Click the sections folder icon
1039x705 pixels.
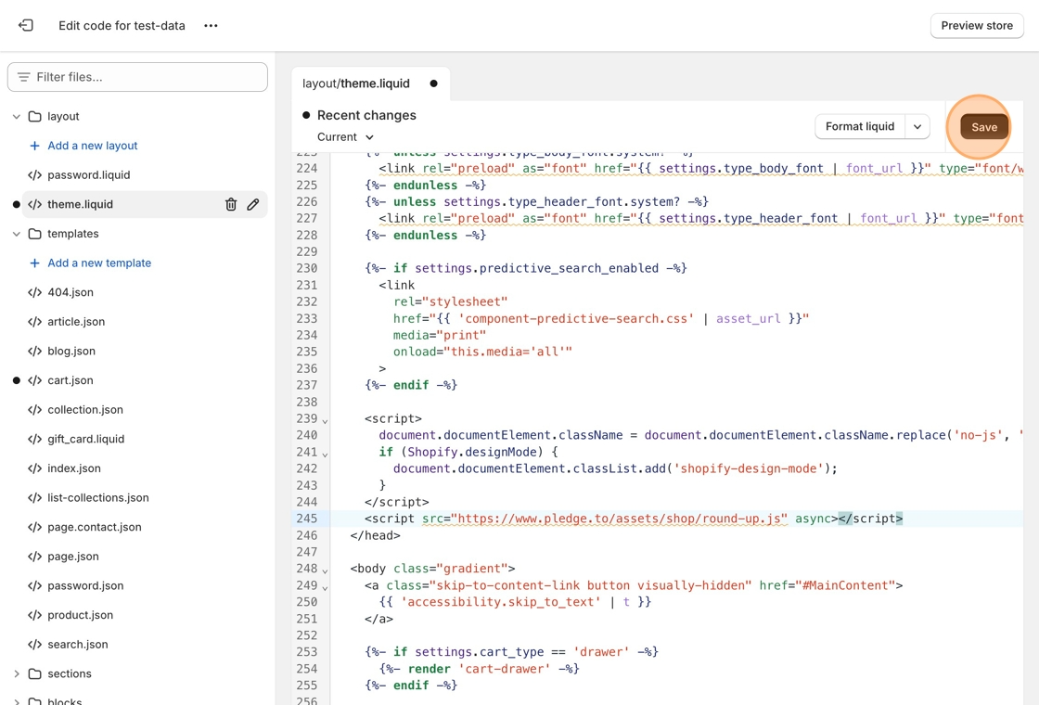point(34,673)
